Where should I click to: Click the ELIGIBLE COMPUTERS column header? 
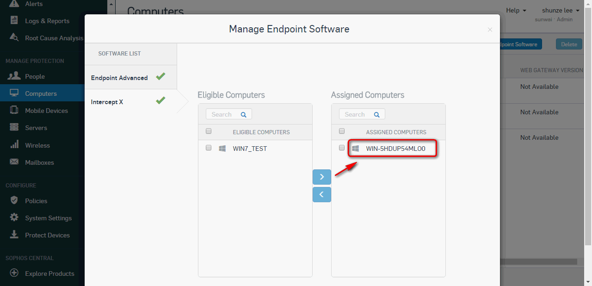pyautogui.click(x=261, y=132)
